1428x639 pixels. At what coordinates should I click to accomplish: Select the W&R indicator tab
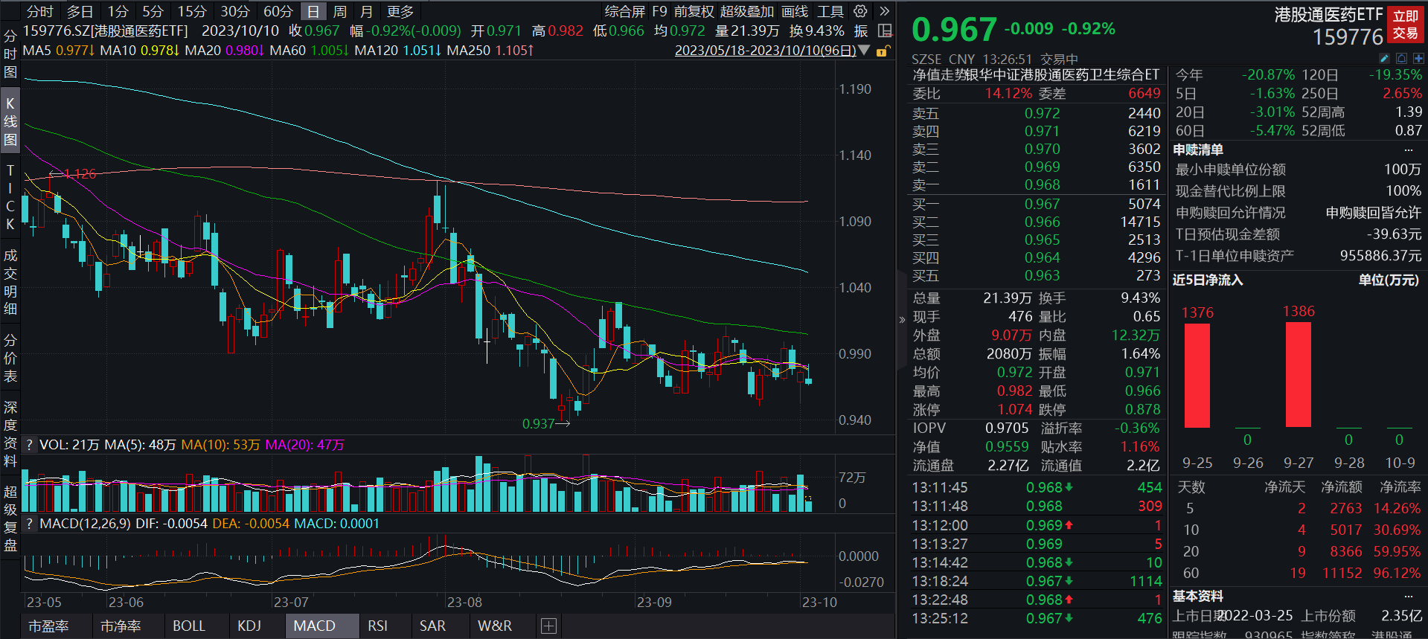click(495, 626)
